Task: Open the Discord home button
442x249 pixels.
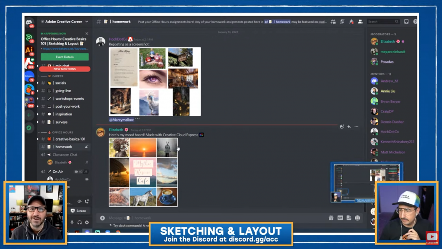Action: tap(29, 22)
